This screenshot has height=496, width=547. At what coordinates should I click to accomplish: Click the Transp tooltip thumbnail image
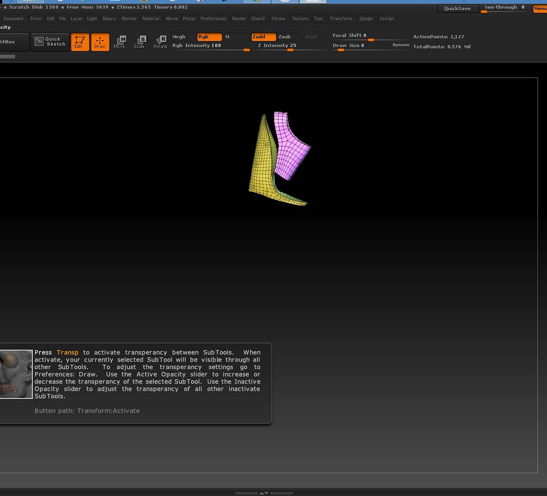point(16,374)
